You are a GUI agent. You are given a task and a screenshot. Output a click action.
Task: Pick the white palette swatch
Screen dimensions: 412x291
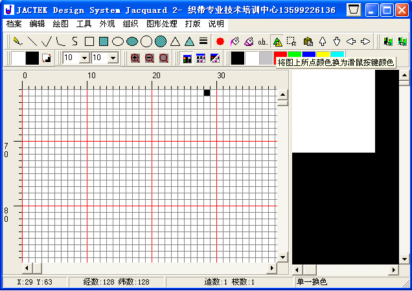[x=252, y=58]
